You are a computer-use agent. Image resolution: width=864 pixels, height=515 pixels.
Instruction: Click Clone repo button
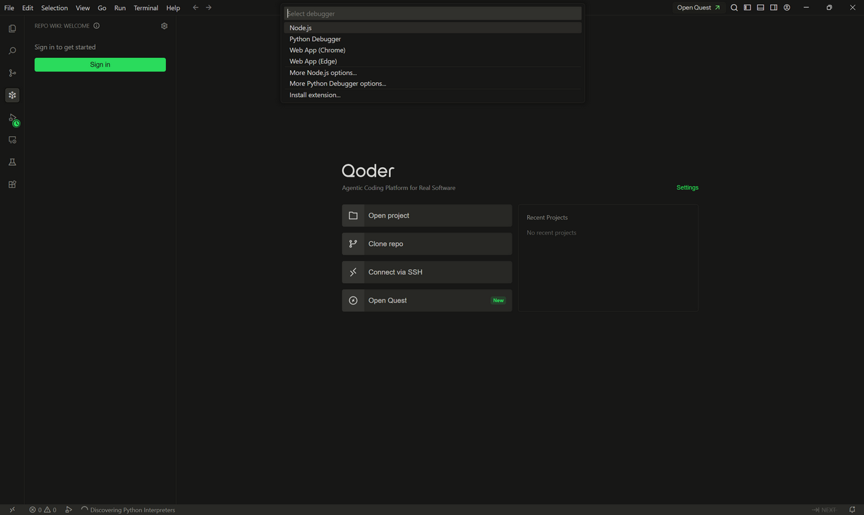(427, 244)
